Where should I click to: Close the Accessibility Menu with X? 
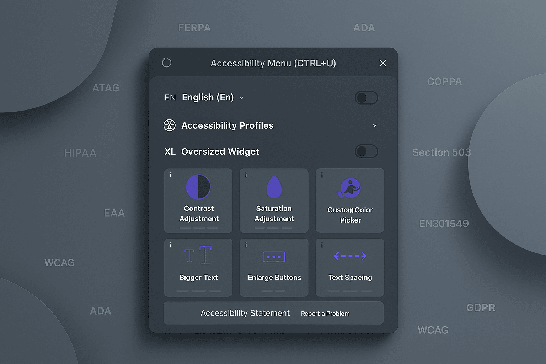[x=382, y=63]
